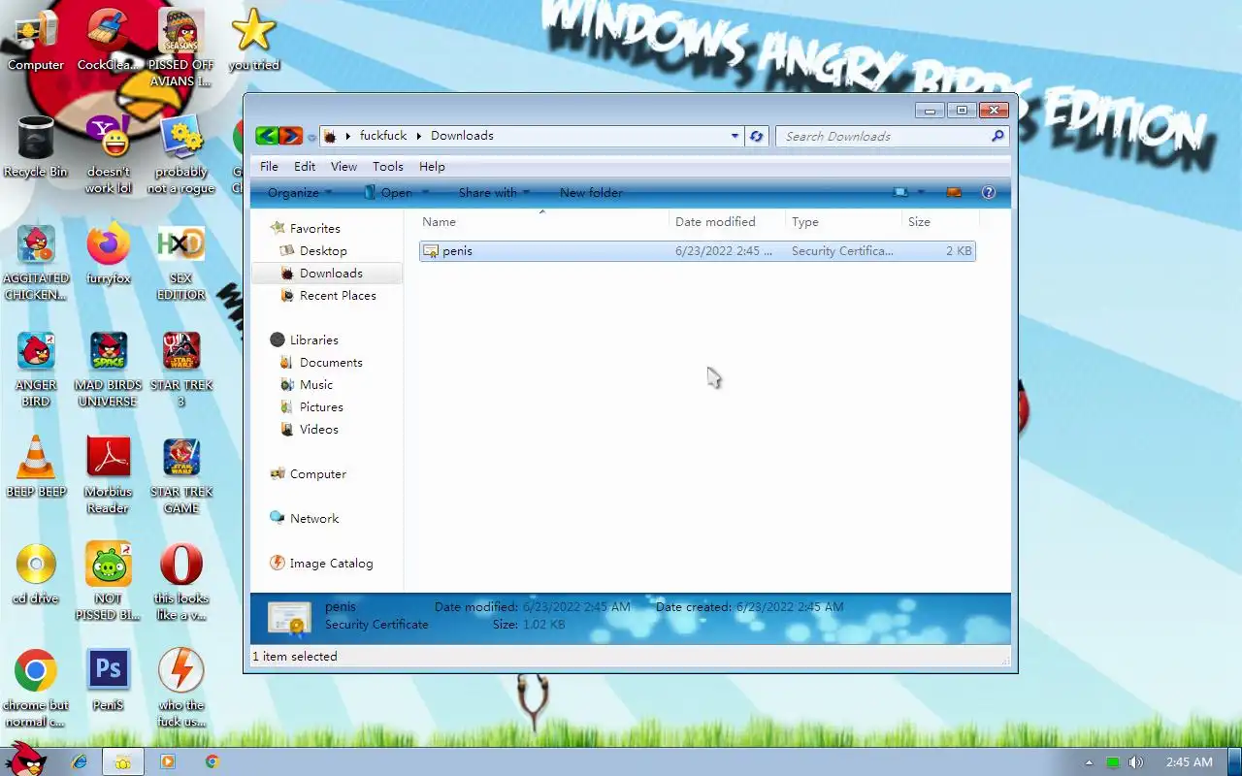Open the Edit menu

point(305,166)
